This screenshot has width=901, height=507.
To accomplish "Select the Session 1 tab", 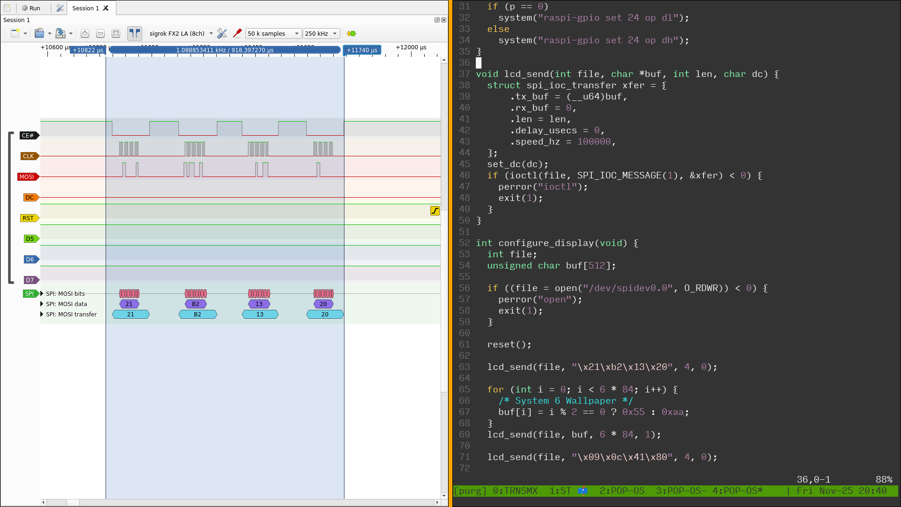I will coord(85,8).
